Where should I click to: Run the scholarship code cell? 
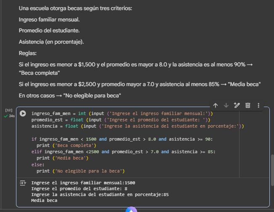click(23, 114)
